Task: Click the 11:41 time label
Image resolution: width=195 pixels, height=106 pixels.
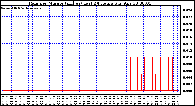Action: click(x=88, y=100)
